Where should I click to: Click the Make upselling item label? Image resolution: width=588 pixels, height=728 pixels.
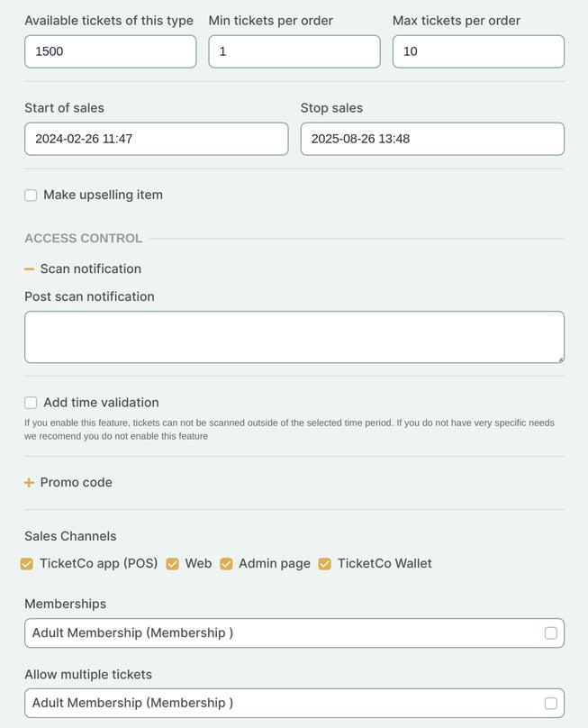(103, 195)
